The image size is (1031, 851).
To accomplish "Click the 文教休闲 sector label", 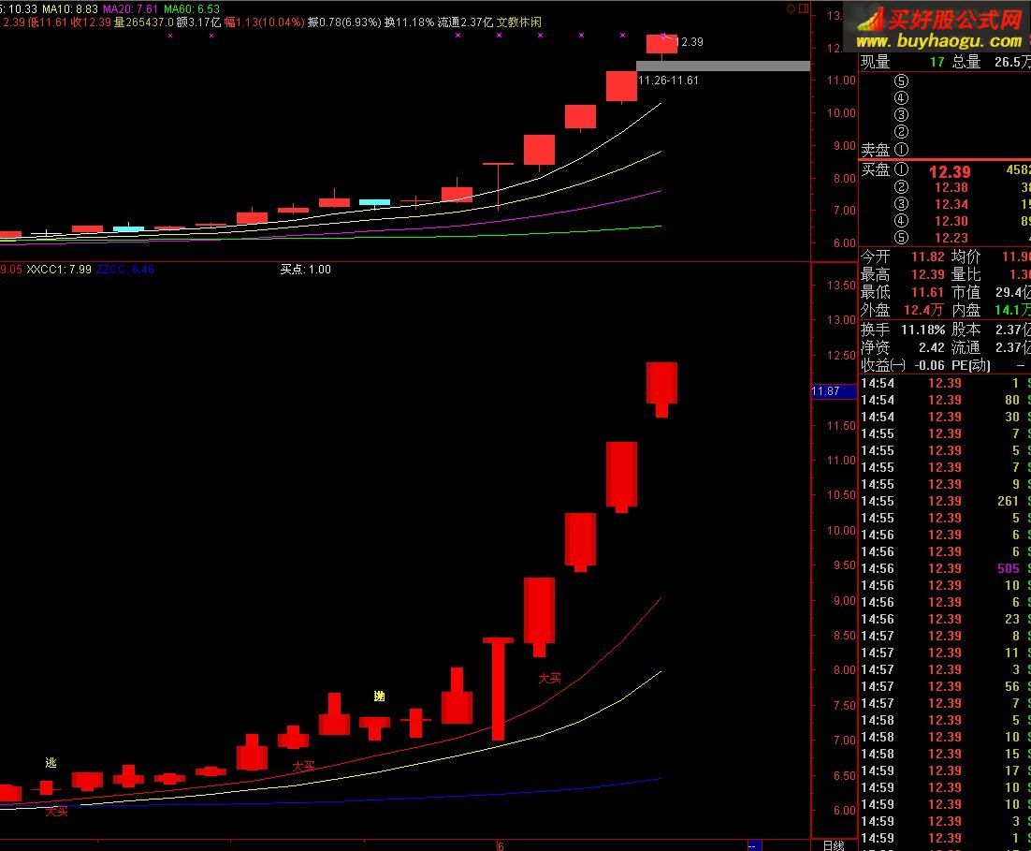I will click(x=519, y=22).
